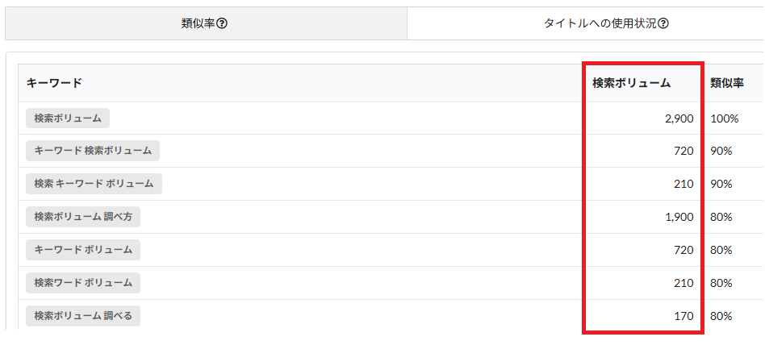Select the 170 search volume cell
765x345 pixels.
(683, 316)
